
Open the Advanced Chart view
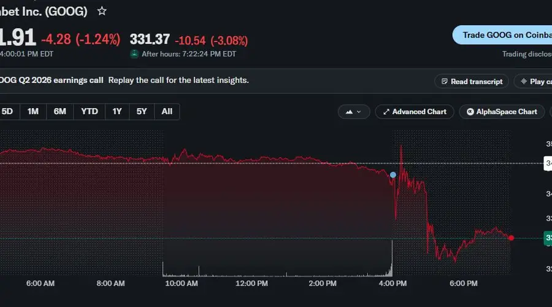pyautogui.click(x=415, y=112)
